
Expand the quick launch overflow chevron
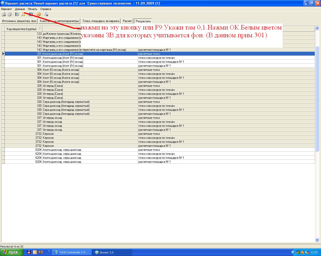point(49,251)
